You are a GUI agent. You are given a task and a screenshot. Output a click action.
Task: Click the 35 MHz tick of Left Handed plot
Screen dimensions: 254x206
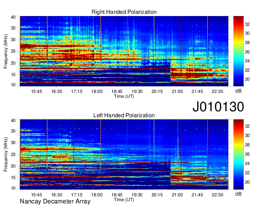(x=13, y=131)
